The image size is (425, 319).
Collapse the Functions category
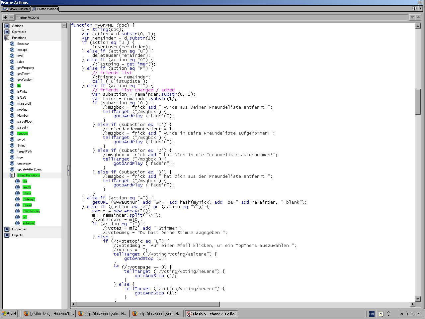(x=7, y=38)
